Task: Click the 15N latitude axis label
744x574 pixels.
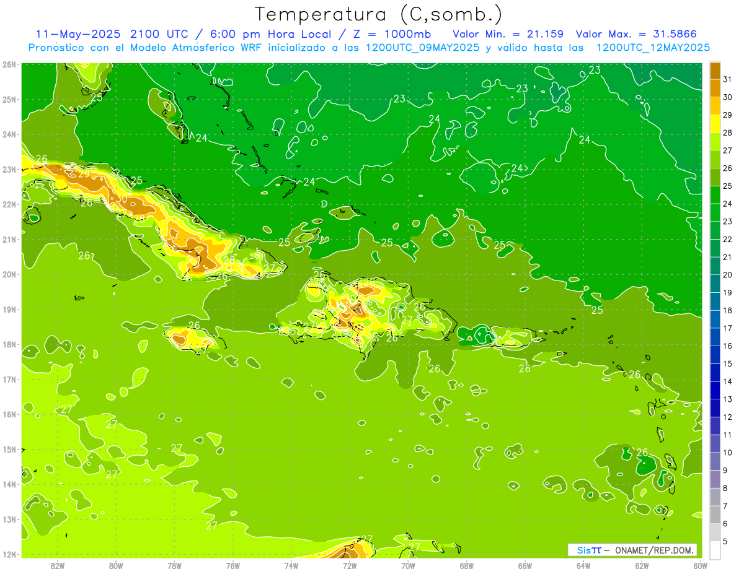Action: click(x=9, y=449)
